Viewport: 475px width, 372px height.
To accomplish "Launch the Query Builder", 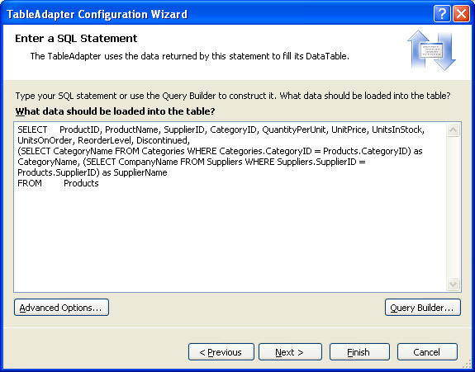I will tap(423, 308).
